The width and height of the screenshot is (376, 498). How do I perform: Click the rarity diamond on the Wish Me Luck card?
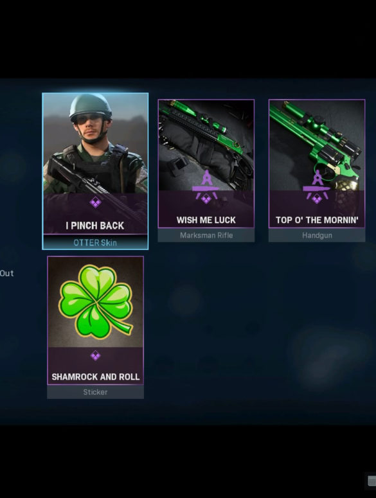coord(206,199)
